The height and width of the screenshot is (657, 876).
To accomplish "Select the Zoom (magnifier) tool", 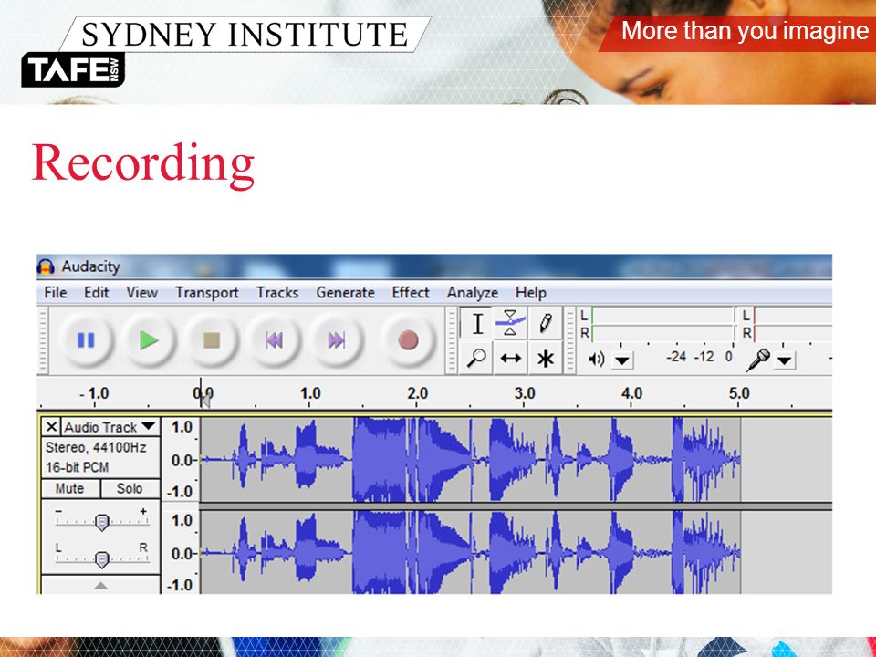I will (476, 358).
